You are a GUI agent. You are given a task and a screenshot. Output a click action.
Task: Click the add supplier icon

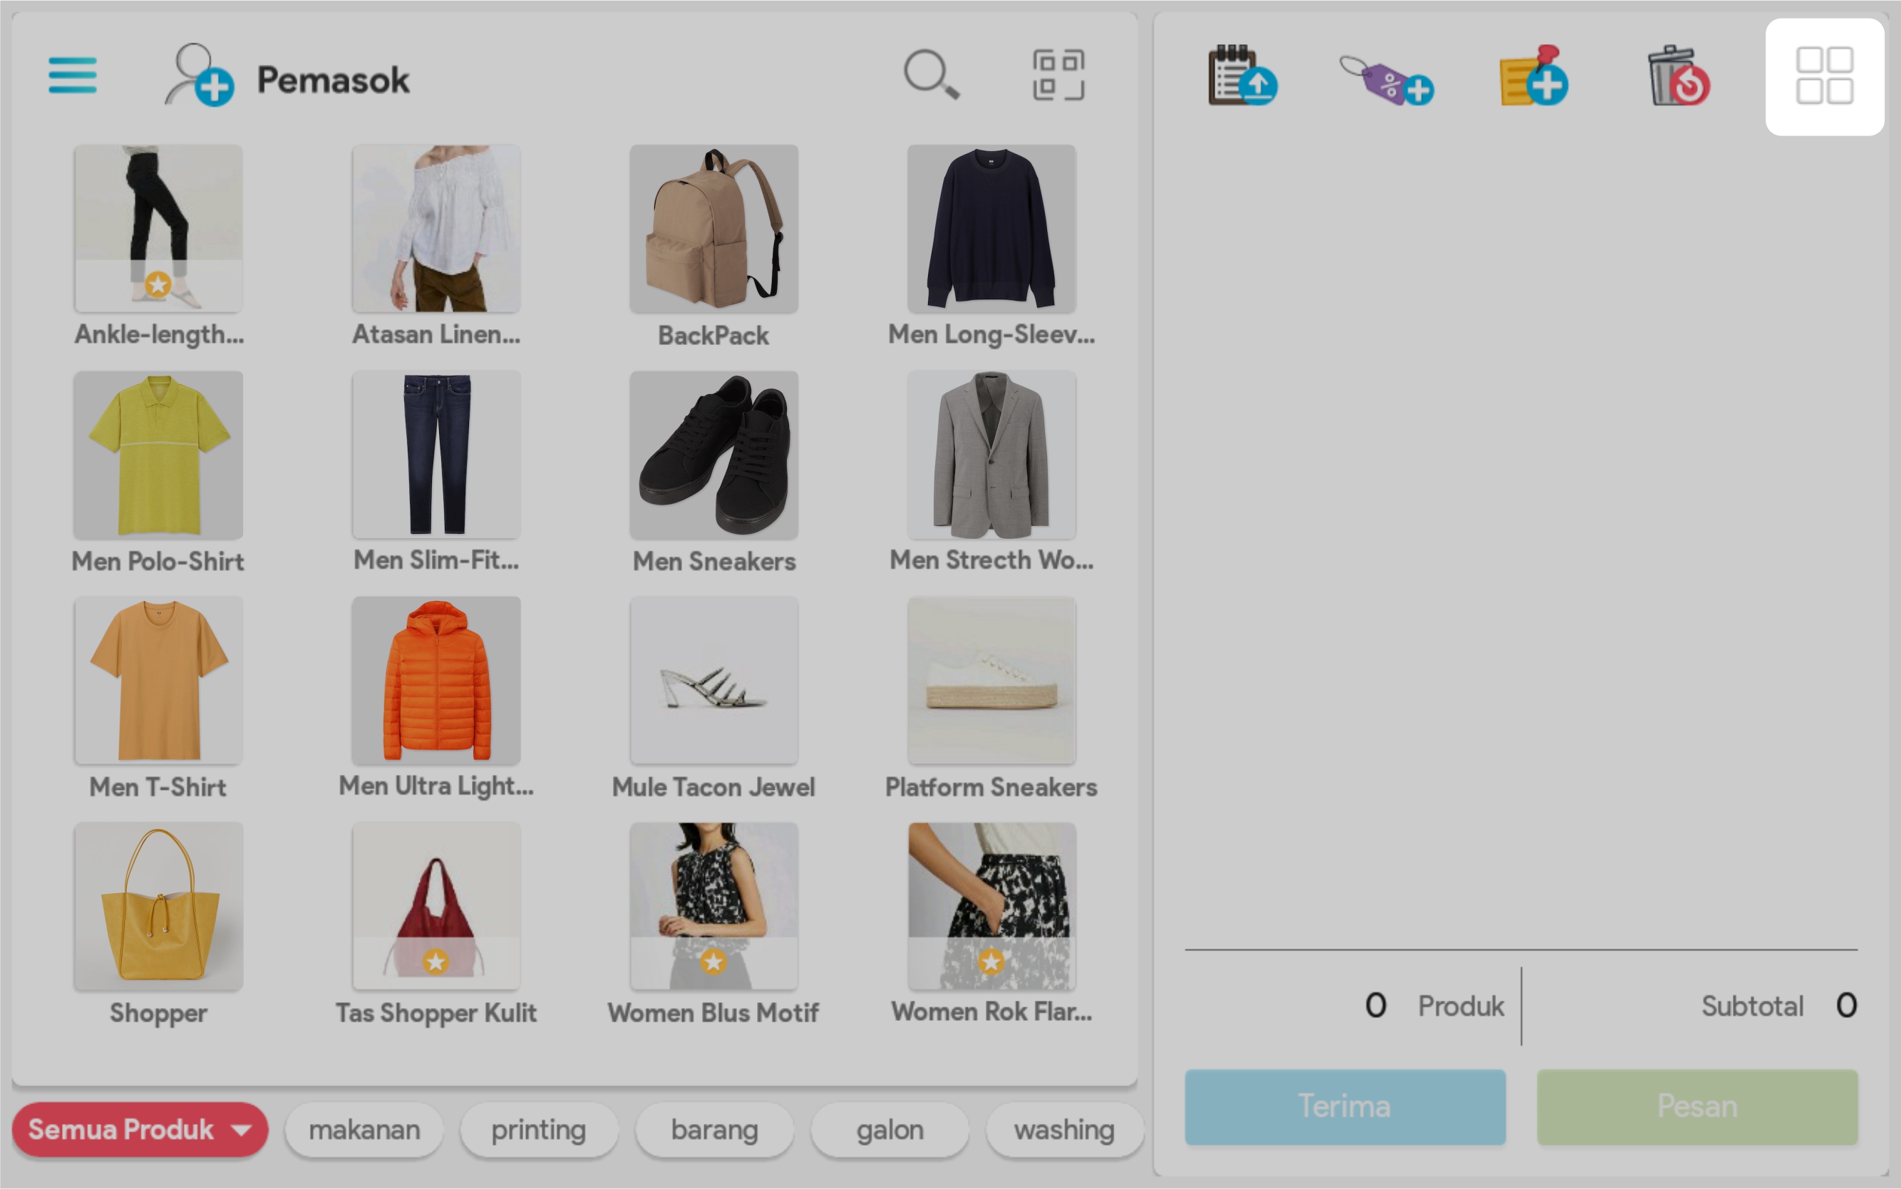click(199, 76)
